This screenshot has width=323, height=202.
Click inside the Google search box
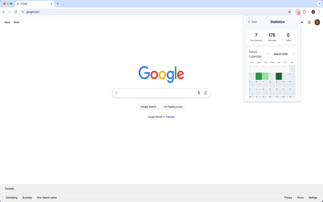[156, 93]
